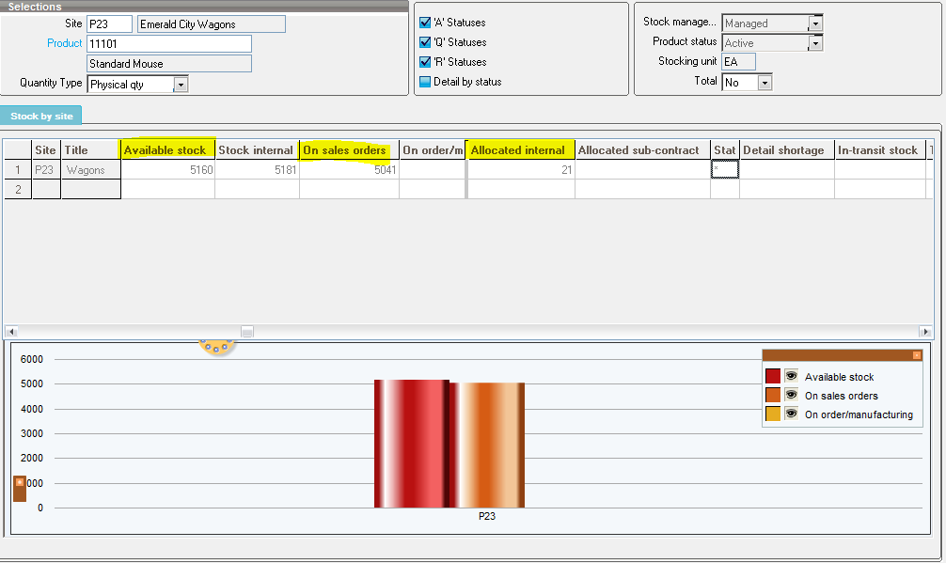Select the Stock by site tab
Image resolution: width=946 pixels, height=563 pixels.
(x=41, y=117)
